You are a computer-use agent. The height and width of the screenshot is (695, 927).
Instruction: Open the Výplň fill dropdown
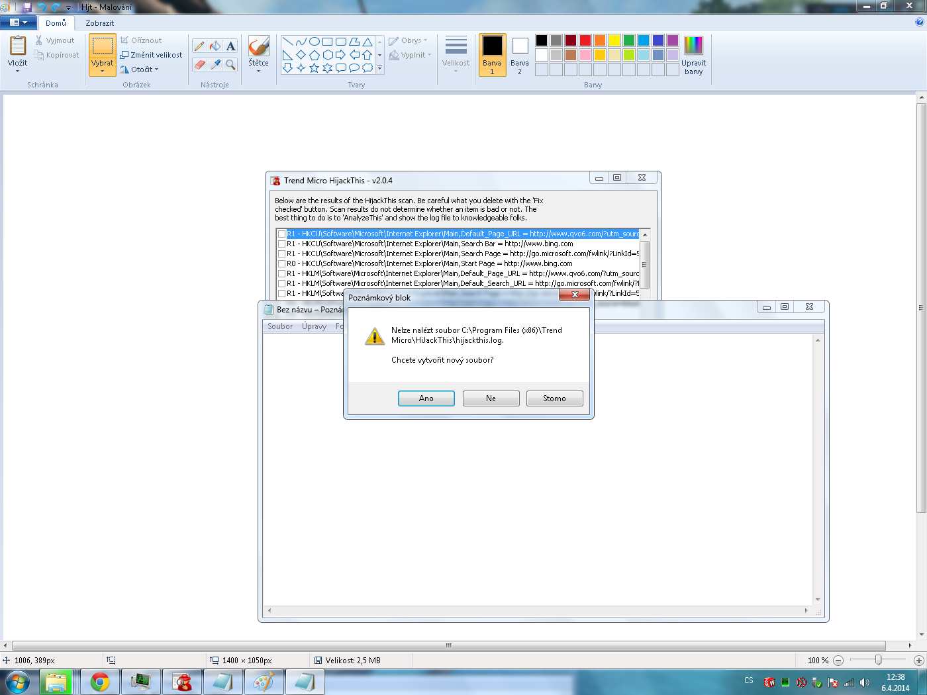click(x=410, y=55)
